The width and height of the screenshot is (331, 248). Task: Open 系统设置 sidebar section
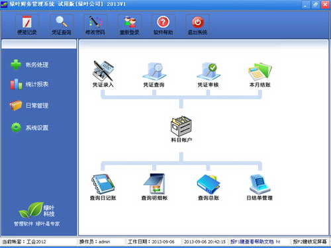point(30,127)
